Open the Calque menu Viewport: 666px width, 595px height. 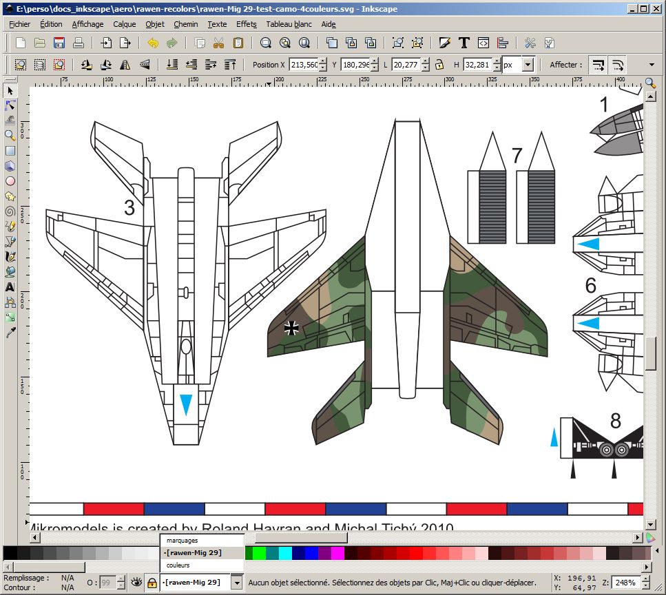125,24
